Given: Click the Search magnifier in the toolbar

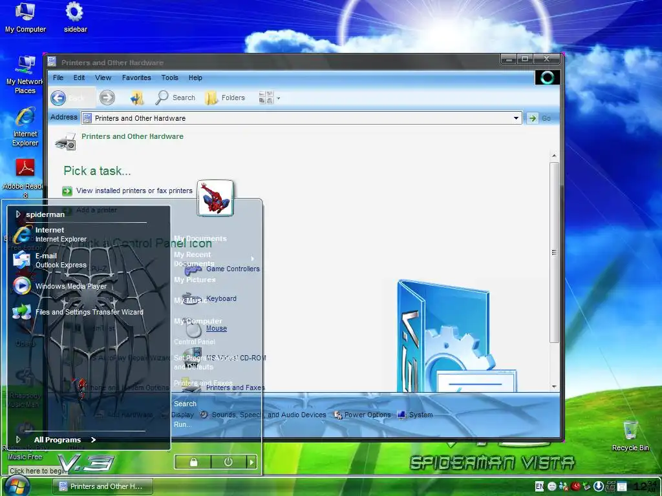Looking at the screenshot, I should (x=175, y=98).
